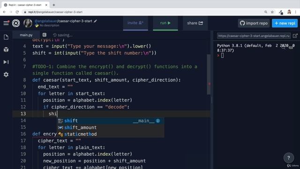Edit repl name with the pencil icon

(95, 21)
